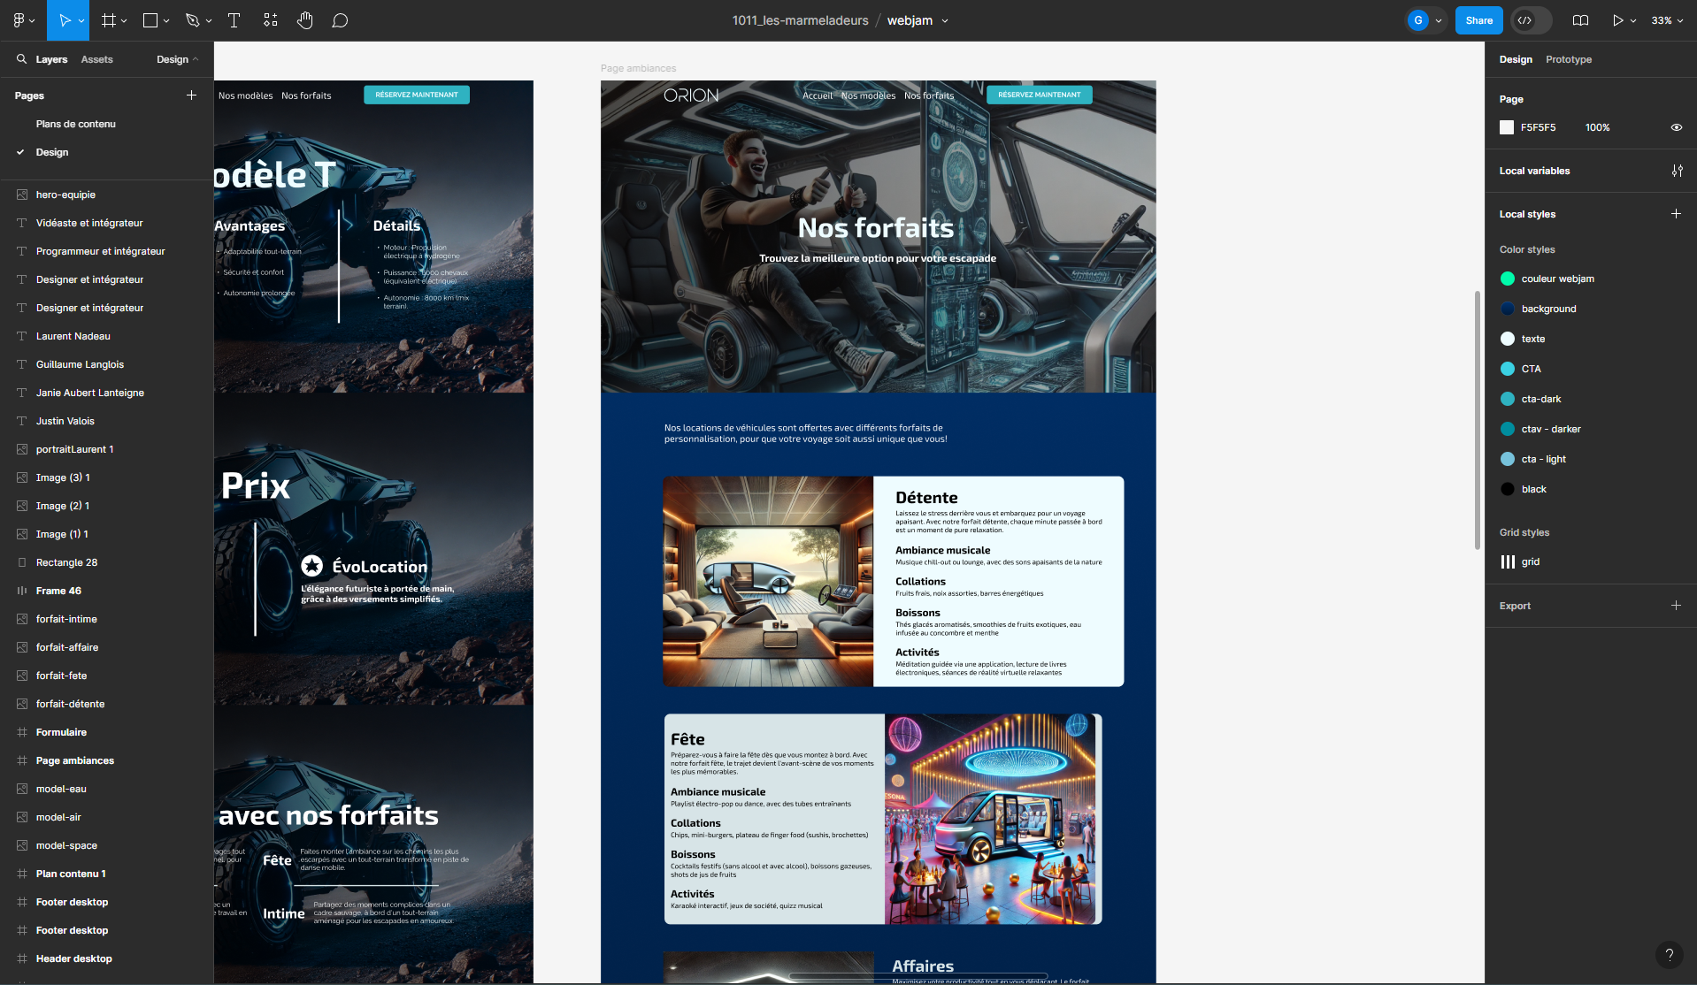This screenshot has width=1697, height=985.
Task: Open the Figma main menu
Action: click(18, 19)
